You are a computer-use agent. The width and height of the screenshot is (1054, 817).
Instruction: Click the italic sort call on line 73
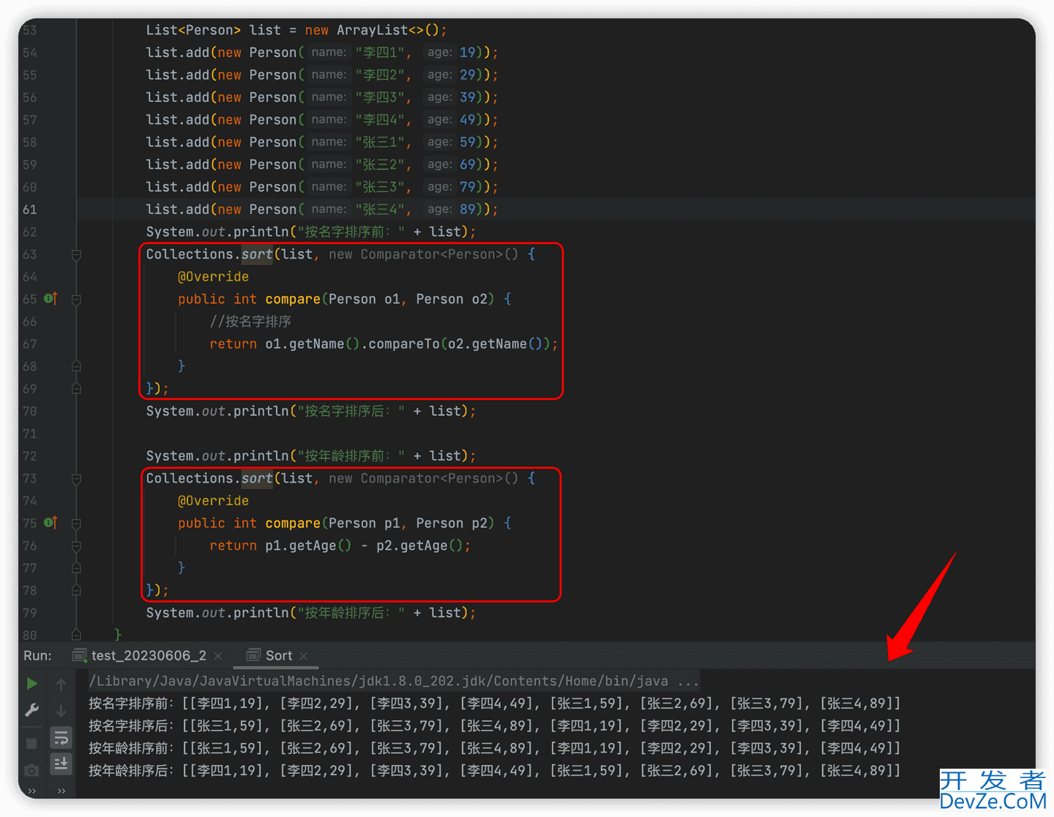(x=257, y=478)
